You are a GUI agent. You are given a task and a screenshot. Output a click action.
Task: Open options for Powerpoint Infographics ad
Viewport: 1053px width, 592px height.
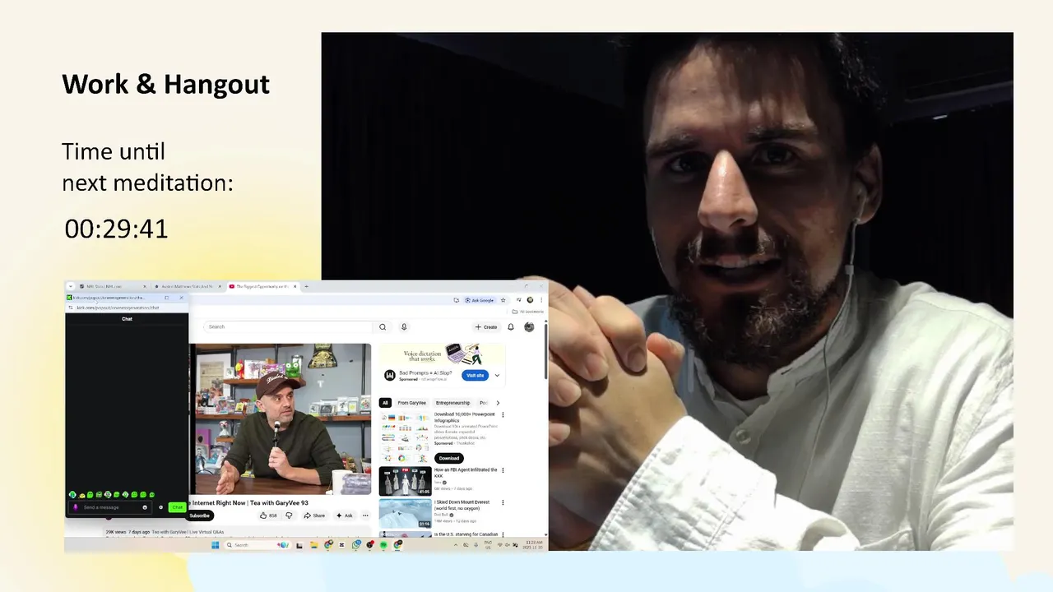tap(503, 415)
